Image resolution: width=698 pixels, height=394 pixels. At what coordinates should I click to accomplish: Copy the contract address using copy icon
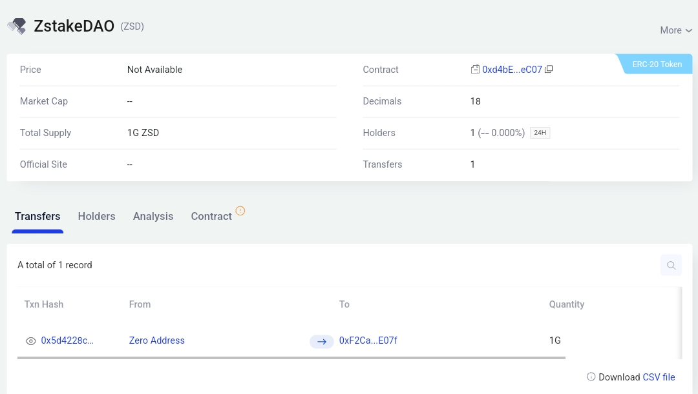coord(549,69)
